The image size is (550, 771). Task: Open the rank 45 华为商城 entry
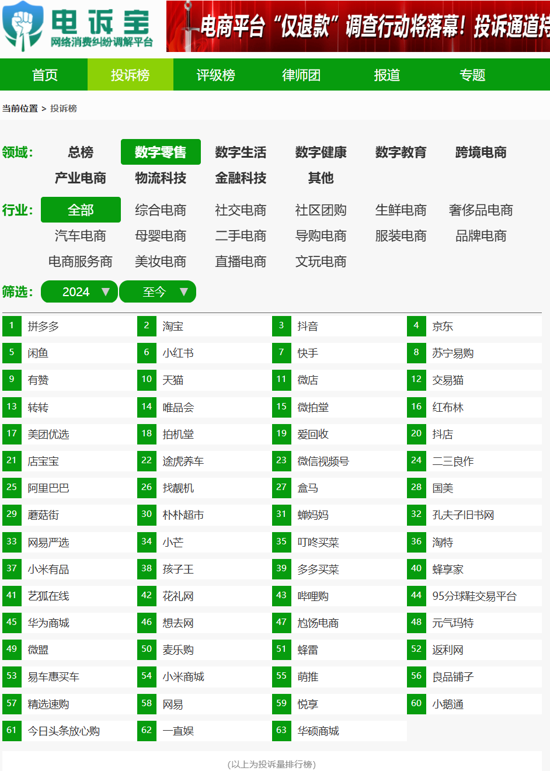(69, 623)
